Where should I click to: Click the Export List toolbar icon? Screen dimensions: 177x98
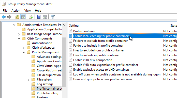coord(31,17)
